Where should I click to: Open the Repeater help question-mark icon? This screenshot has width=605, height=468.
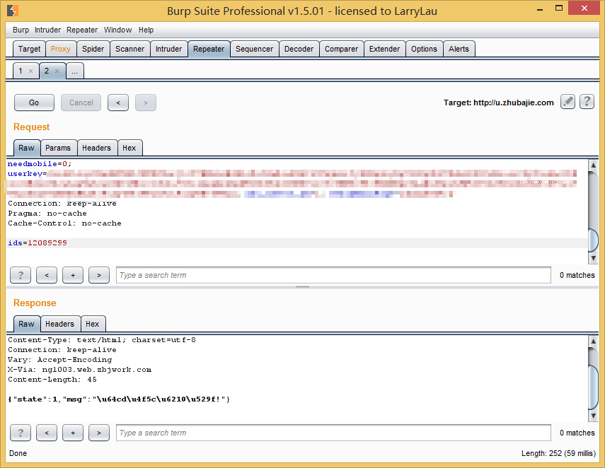(x=587, y=103)
